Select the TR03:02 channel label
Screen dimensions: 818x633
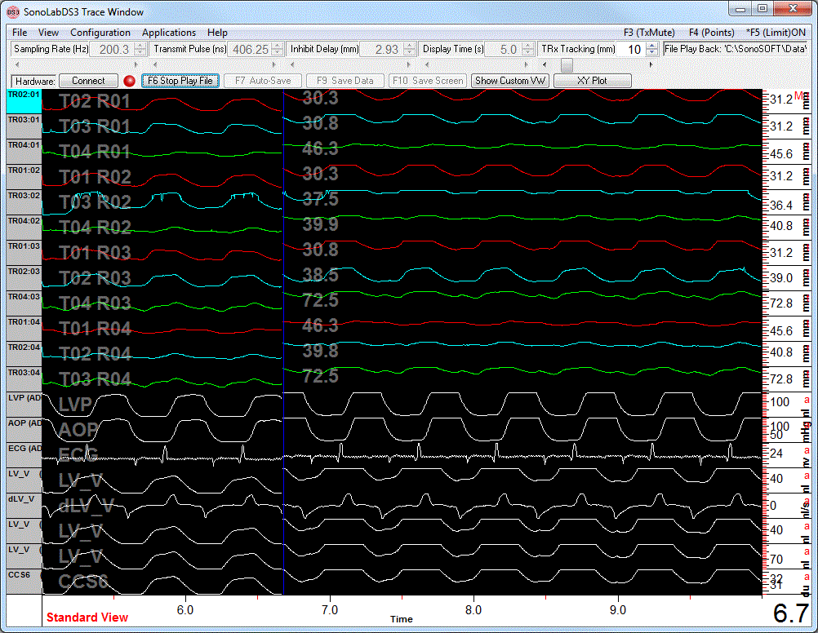click(x=24, y=203)
